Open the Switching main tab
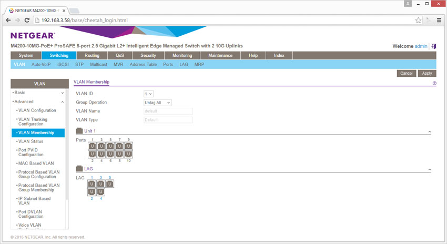Viewport: 447px width, 244px height. [59, 56]
